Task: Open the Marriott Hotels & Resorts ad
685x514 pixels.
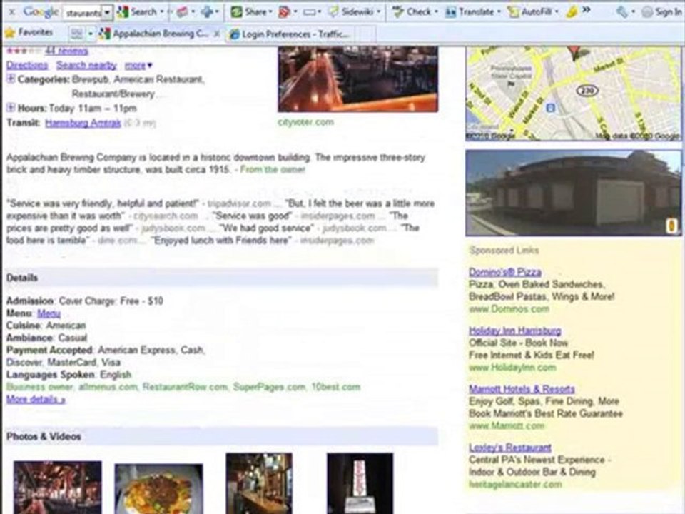Action: pyautogui.click(x=522, y=389)
